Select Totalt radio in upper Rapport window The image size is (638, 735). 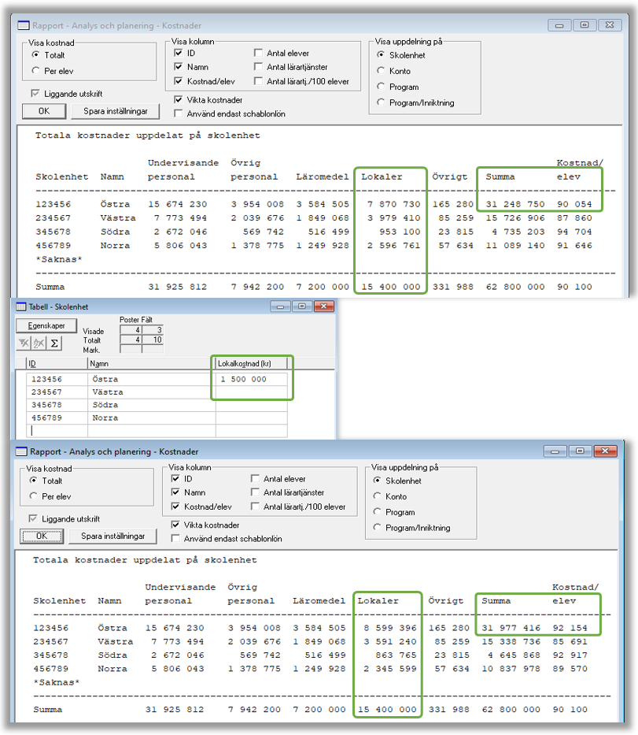click(35, 55)
